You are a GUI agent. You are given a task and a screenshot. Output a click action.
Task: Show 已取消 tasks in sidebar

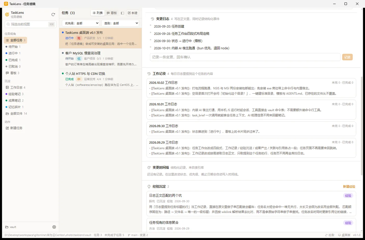[13, 66]
